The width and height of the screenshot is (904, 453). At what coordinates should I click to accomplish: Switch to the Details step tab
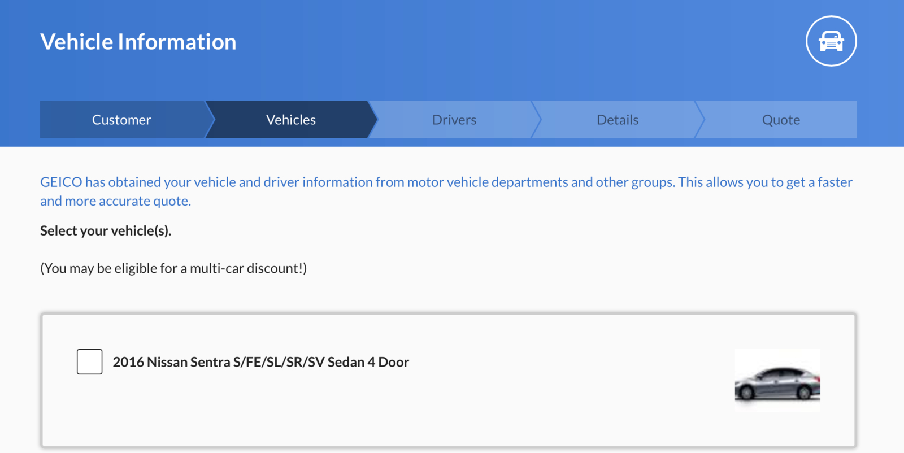pos(618,120)
